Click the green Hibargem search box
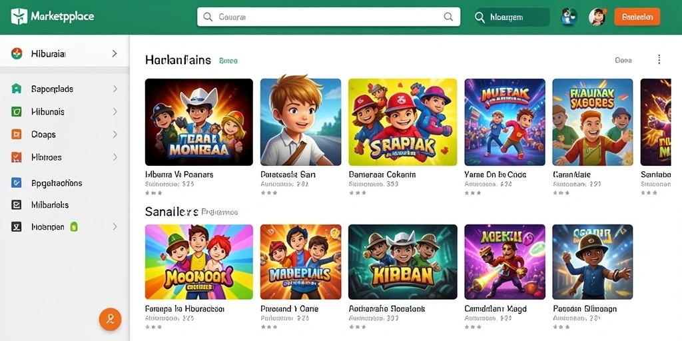682x341 pixels. click(x=511, y=17)
